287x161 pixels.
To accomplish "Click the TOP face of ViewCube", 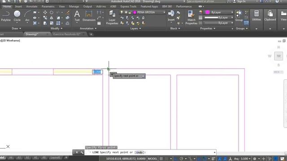I will (x=278, y=56).
